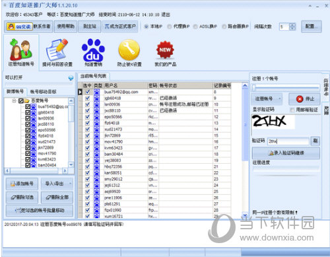
Task: Click the 刷 refresh captcha button
Action: [315, 141]
